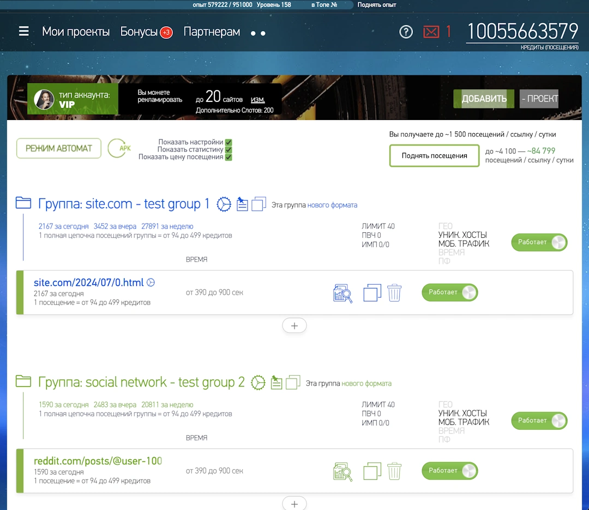Click the pinned note icon of social network group
The height and width of the screenshot is (510, 589).
click(276, 383)
